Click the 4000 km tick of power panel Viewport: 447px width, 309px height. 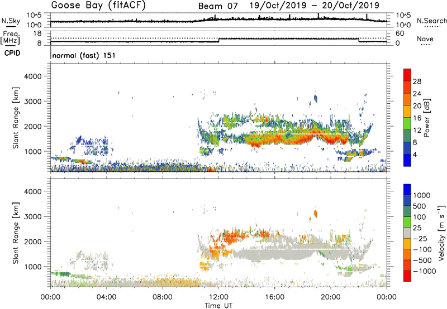tap(32, 76)
